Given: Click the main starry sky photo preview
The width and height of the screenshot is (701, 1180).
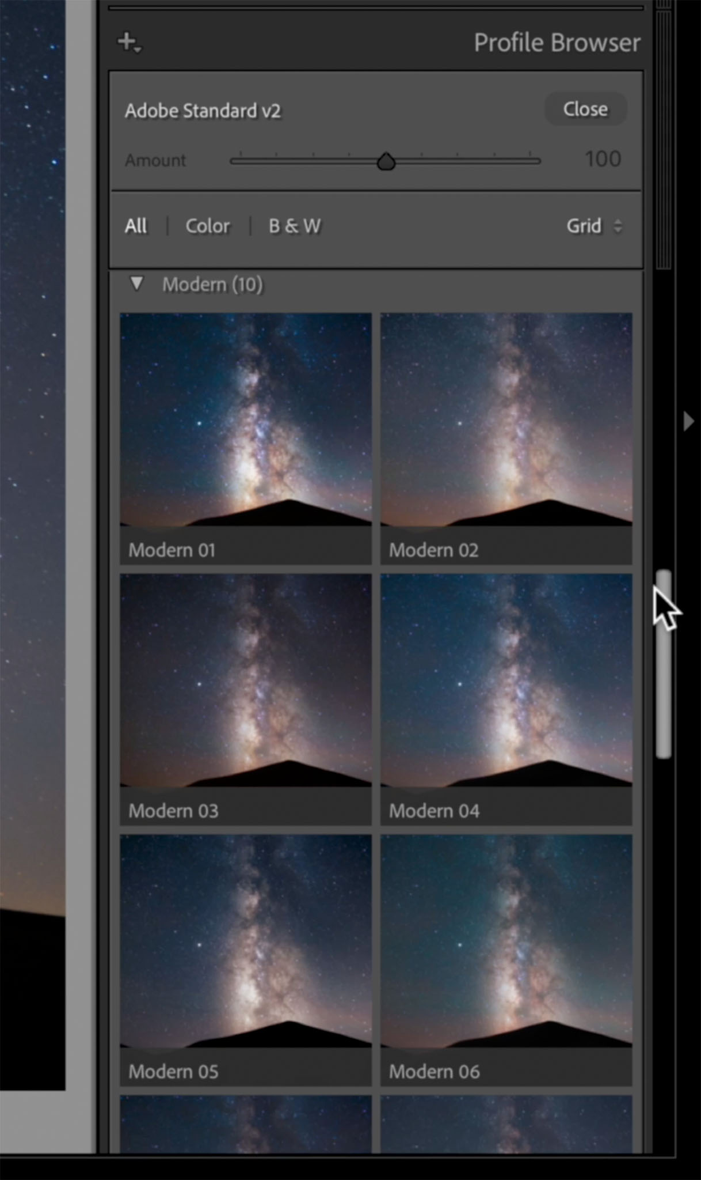Looking at the screenshot, I should coord(32,461).
